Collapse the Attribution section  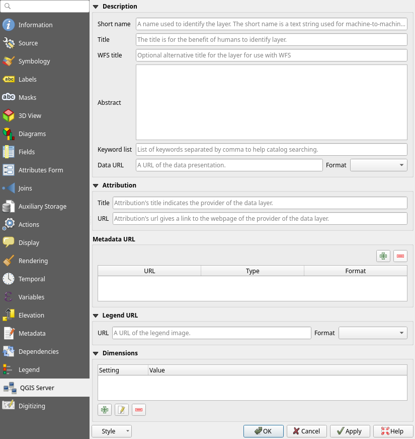pyautogui.click(x=96, y=185)
